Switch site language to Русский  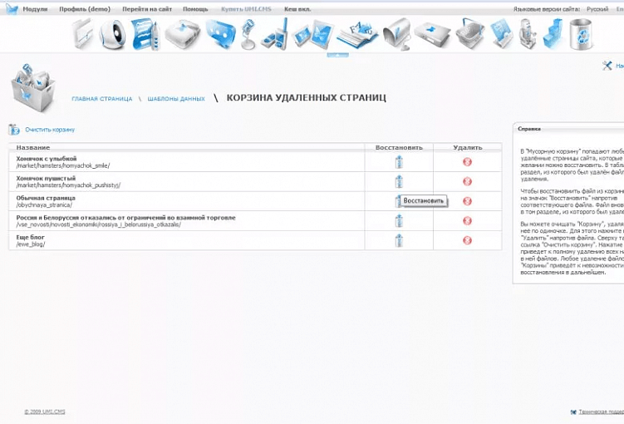pyautogui.click(x=597, y=9)
